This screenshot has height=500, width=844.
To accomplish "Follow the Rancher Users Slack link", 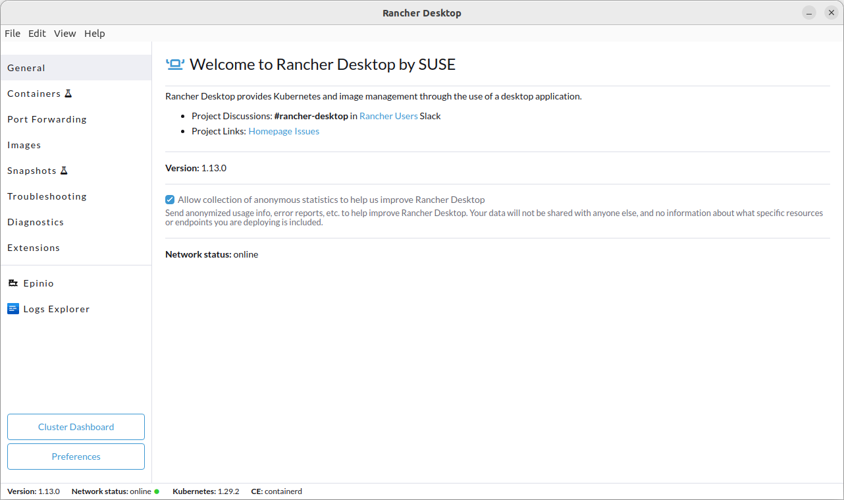I will tap(388, 116).
